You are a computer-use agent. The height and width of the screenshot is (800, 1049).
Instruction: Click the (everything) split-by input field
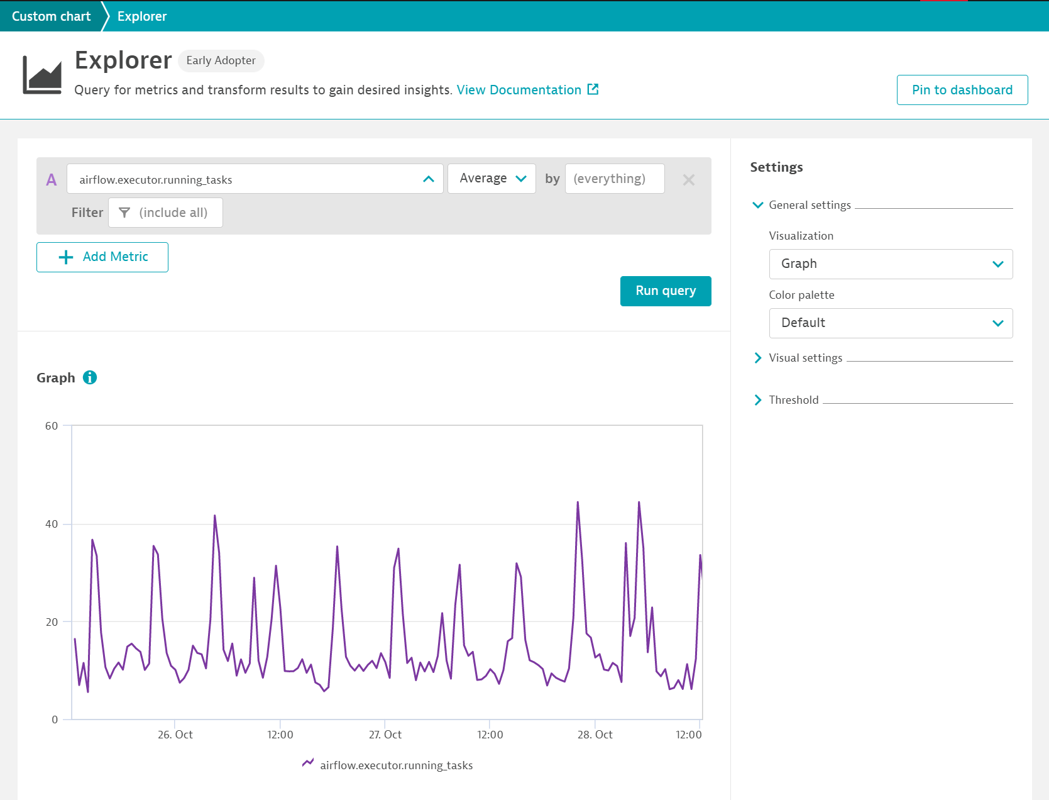[x=614, y=179]
